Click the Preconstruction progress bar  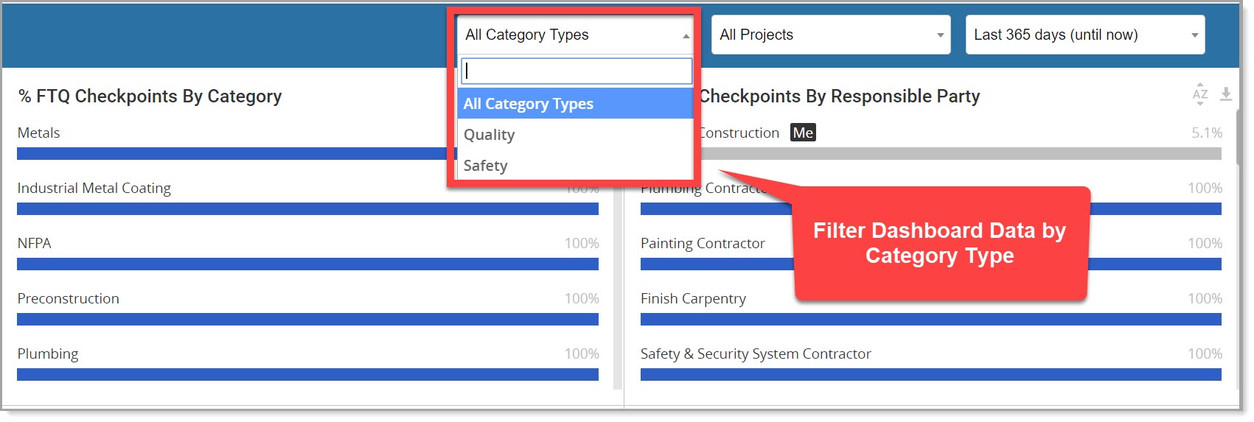307,319
